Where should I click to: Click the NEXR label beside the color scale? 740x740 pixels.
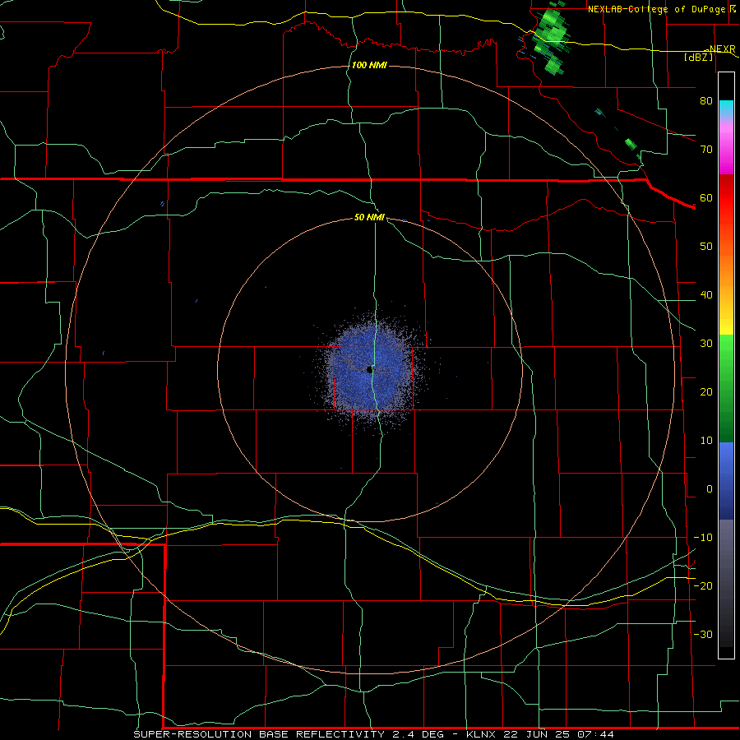pos(722,49)
